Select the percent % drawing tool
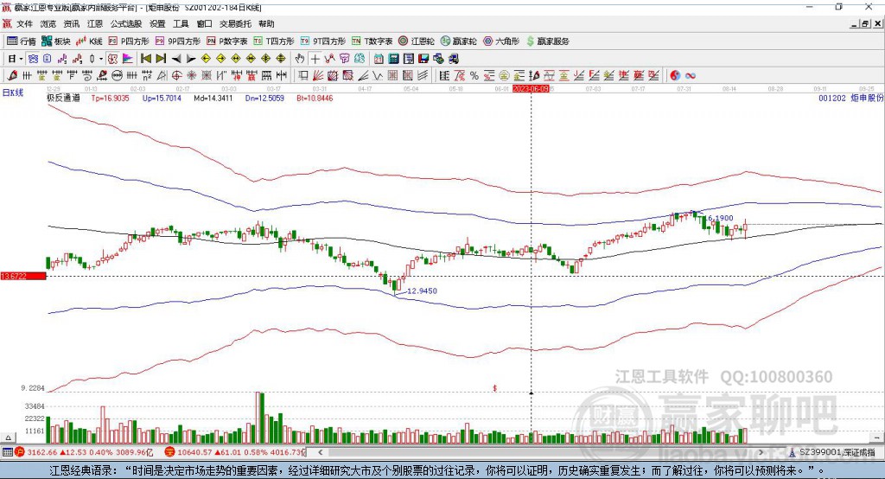Viewport: 885px width, 479px height. pyautogui.click(x=474, y=75)
